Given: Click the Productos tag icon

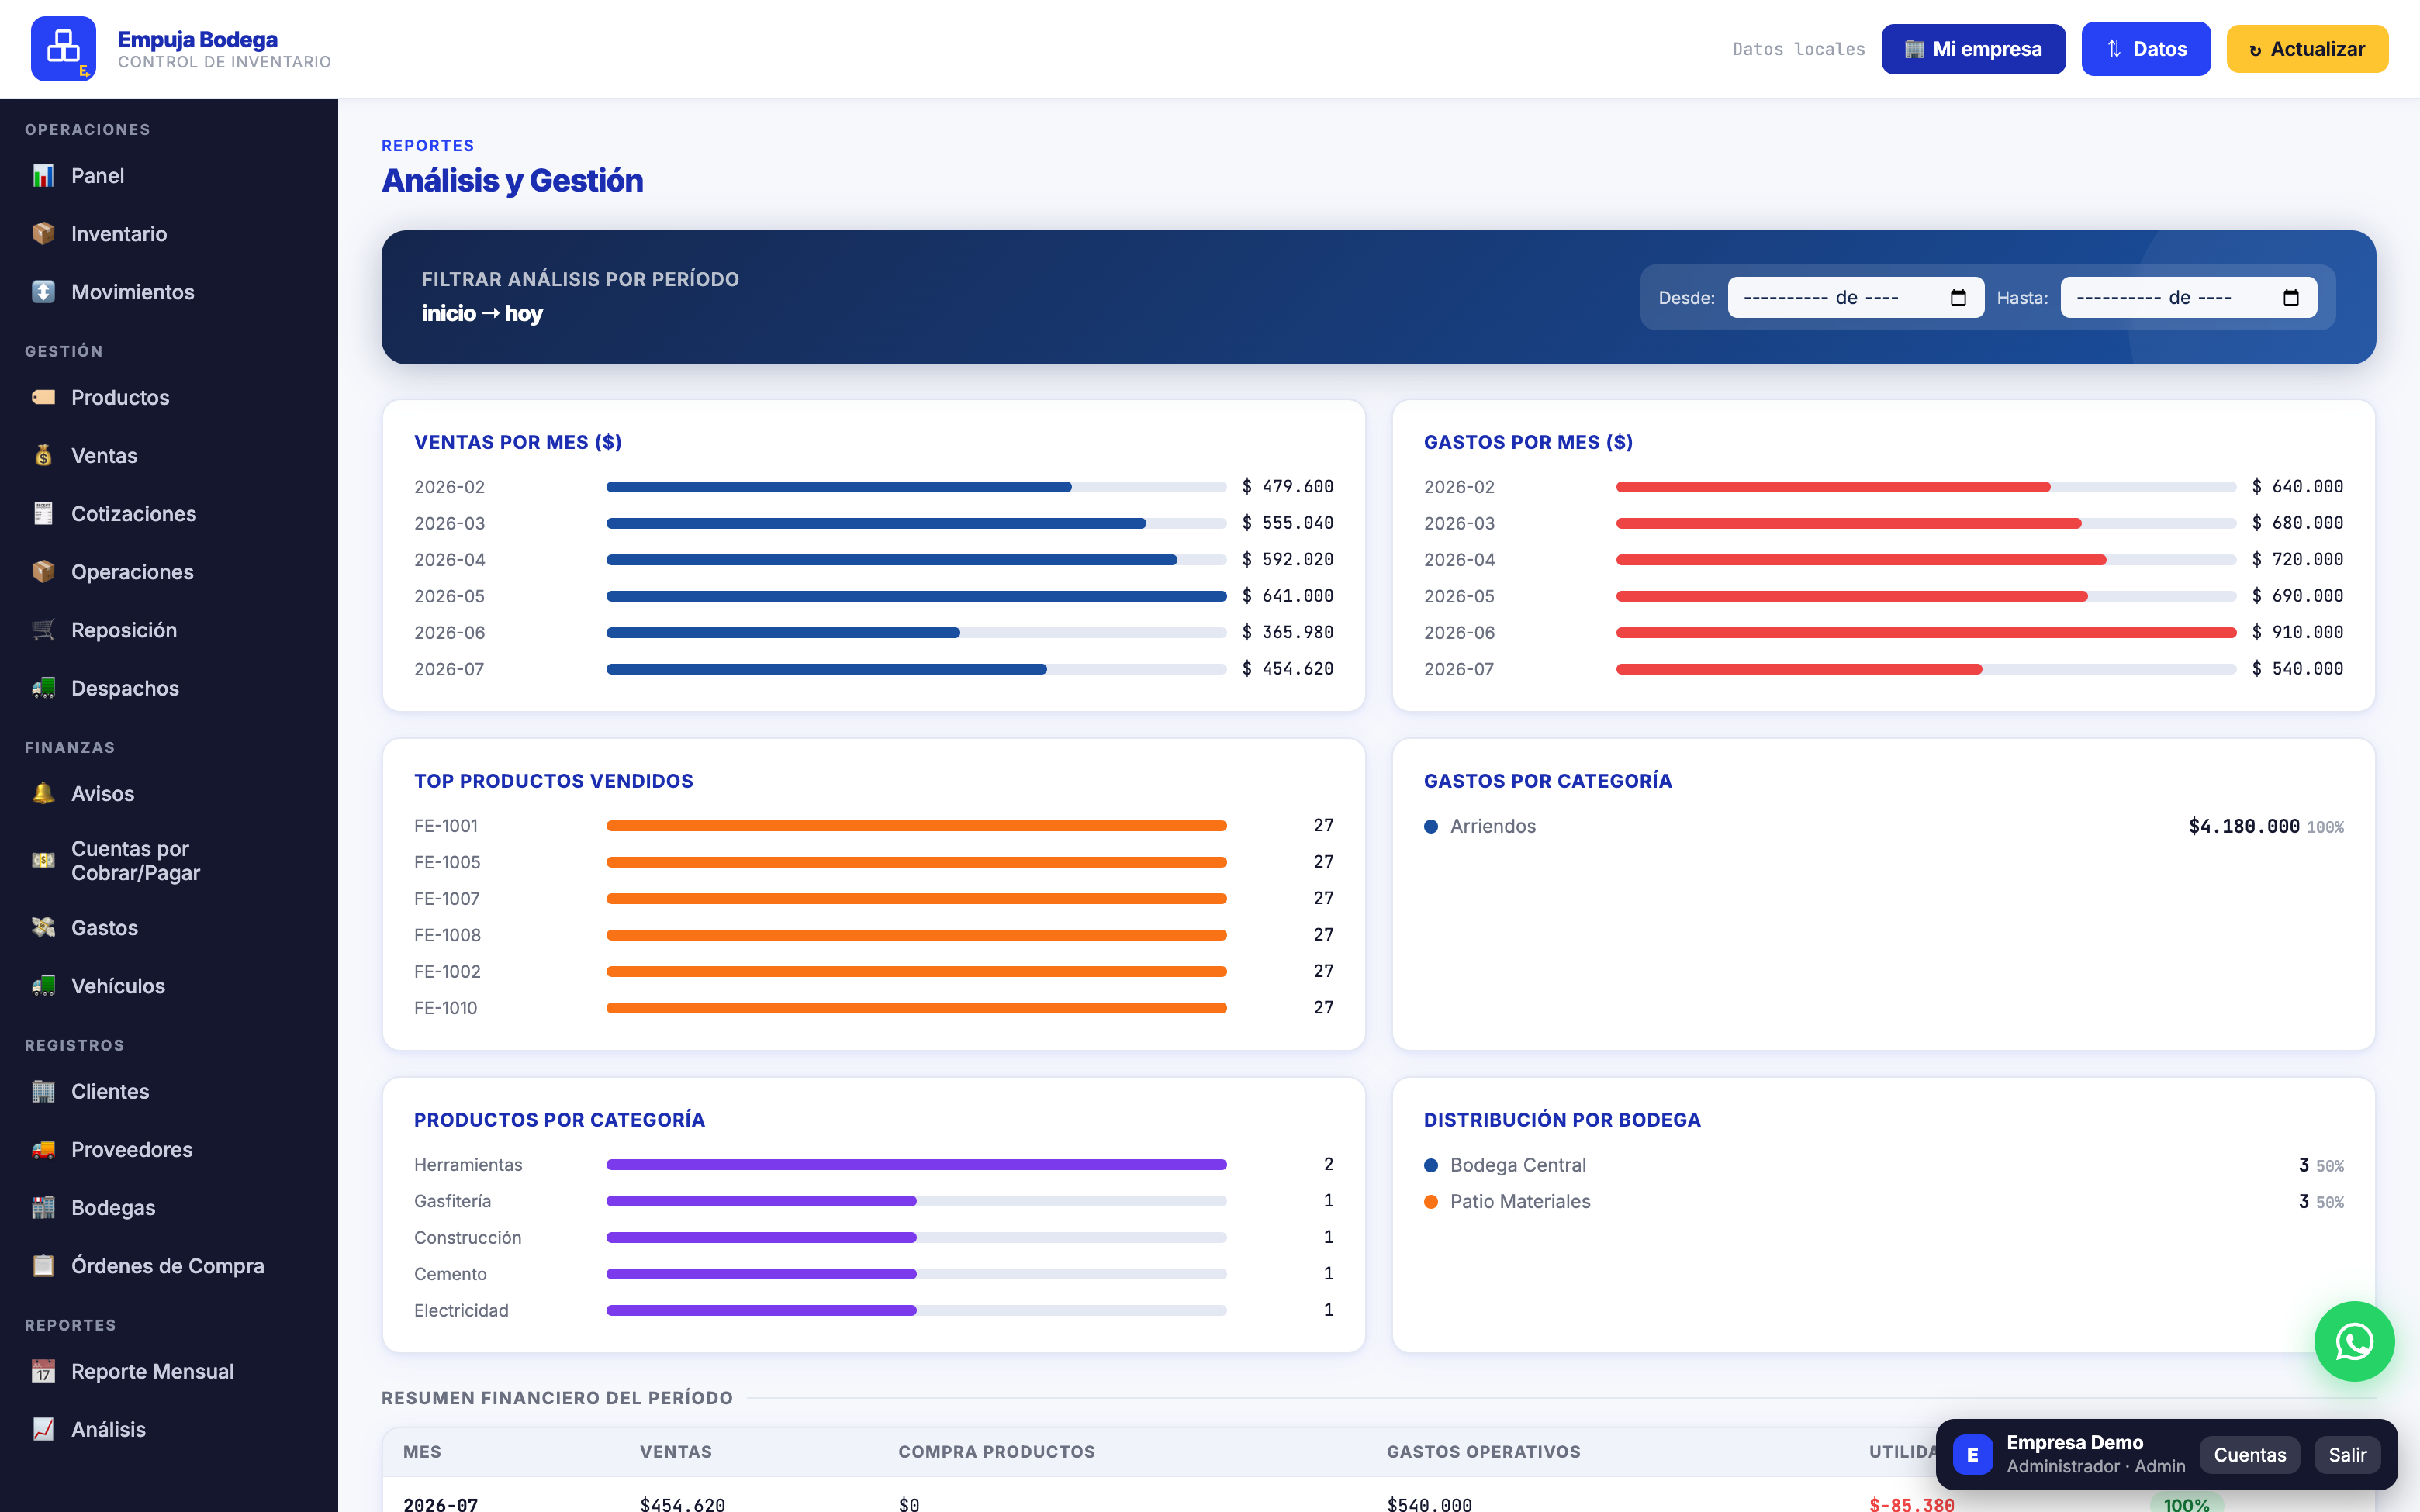Looking at the screenshot, I should click(x=43, y=397).
